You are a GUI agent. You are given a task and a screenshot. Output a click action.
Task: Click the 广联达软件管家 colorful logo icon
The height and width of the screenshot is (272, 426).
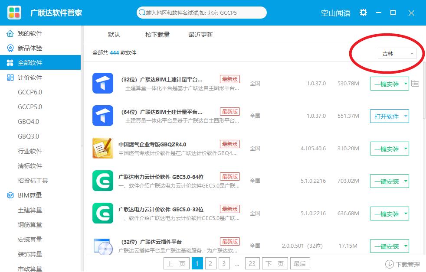[x=14, y=13]
